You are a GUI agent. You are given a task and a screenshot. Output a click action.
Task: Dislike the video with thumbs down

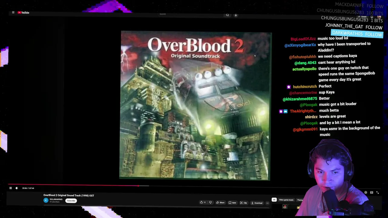pos(210,203)
